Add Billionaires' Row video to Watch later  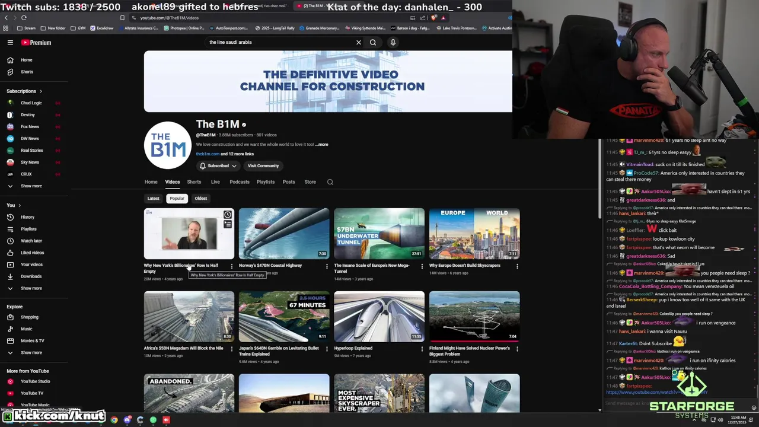coord(228,215)
